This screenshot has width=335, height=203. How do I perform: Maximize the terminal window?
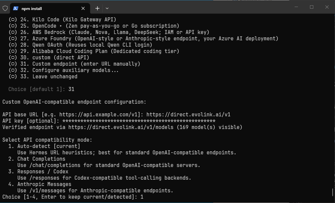[x=312, y=7]
